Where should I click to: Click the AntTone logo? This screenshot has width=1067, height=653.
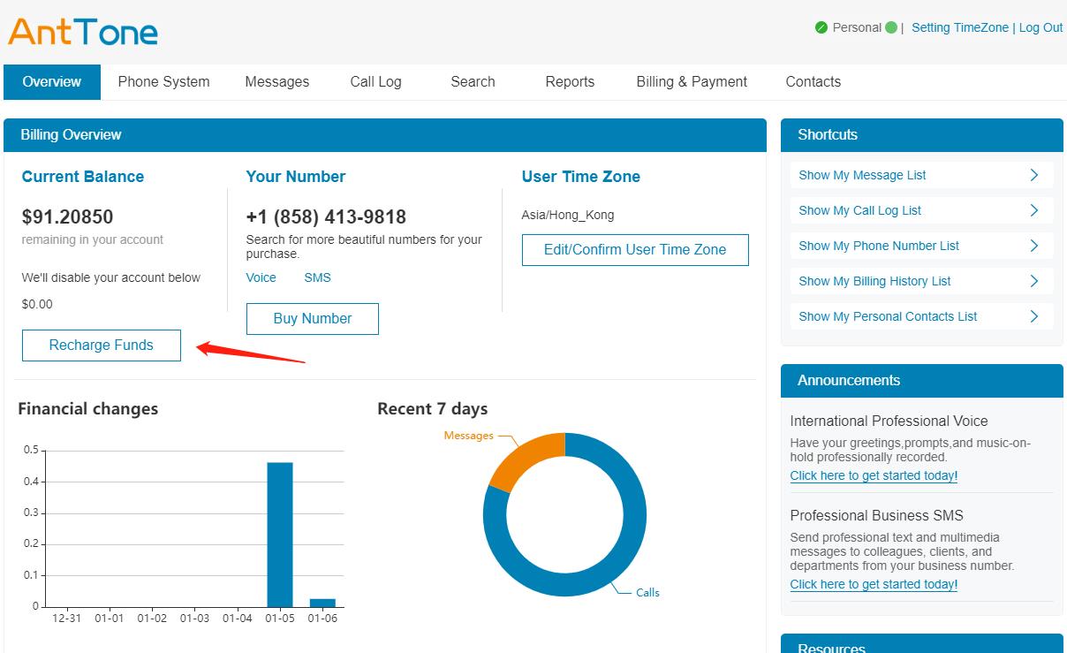(x=83, y=33)
